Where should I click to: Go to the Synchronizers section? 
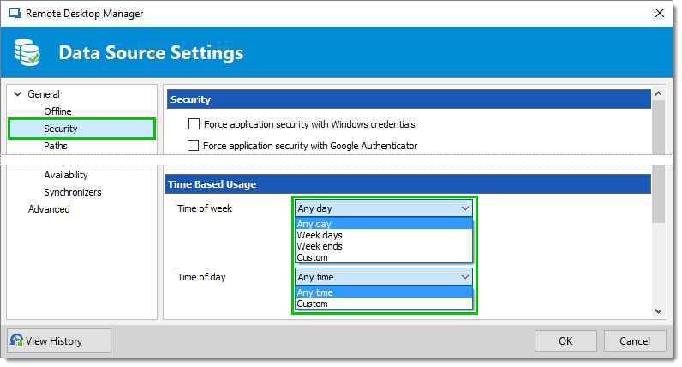[73, 192]
